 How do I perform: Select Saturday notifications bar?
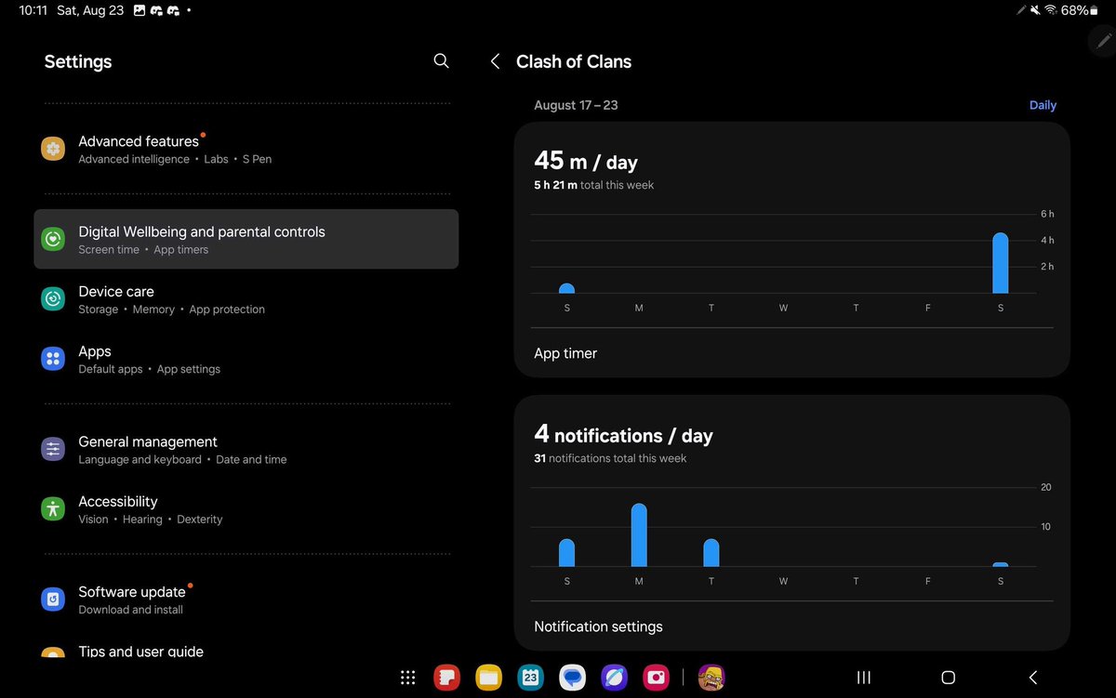[1001, 564]
